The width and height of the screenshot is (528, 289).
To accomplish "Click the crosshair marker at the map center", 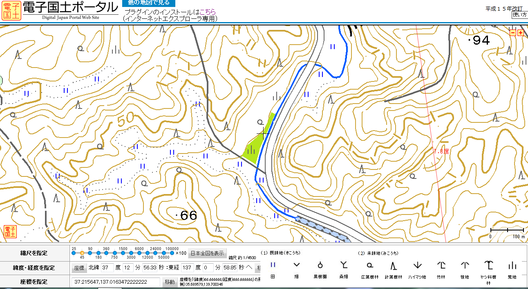I will click(263, 133).
